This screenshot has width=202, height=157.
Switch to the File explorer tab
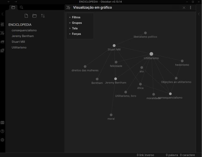(13, 8)
